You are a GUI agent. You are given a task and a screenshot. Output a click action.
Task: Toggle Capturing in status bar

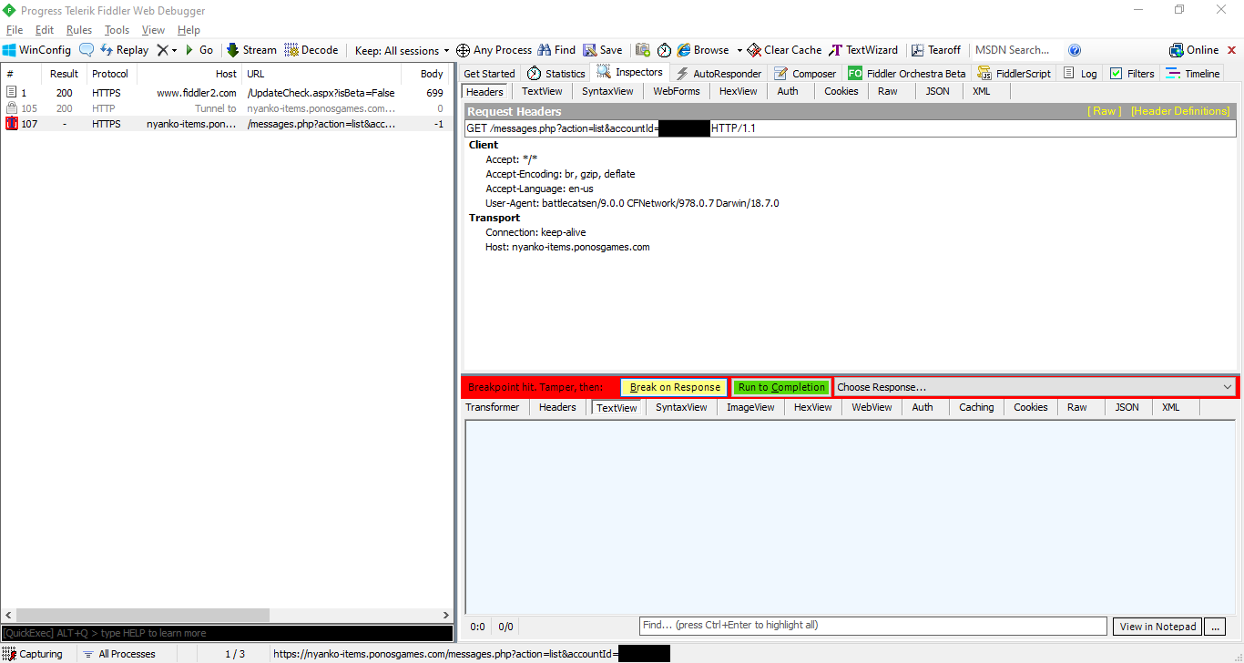[33, 654]
